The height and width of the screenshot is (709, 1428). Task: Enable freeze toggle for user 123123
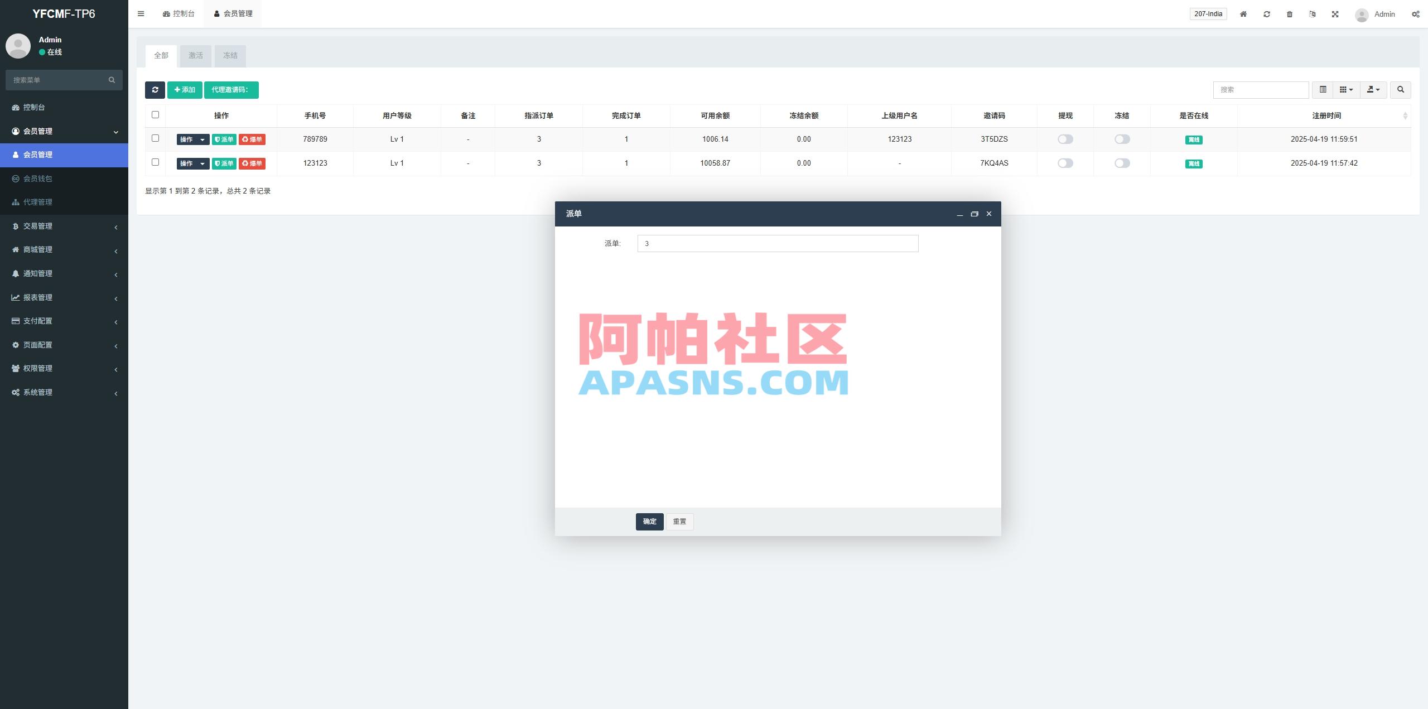[x=1121, y=163]
